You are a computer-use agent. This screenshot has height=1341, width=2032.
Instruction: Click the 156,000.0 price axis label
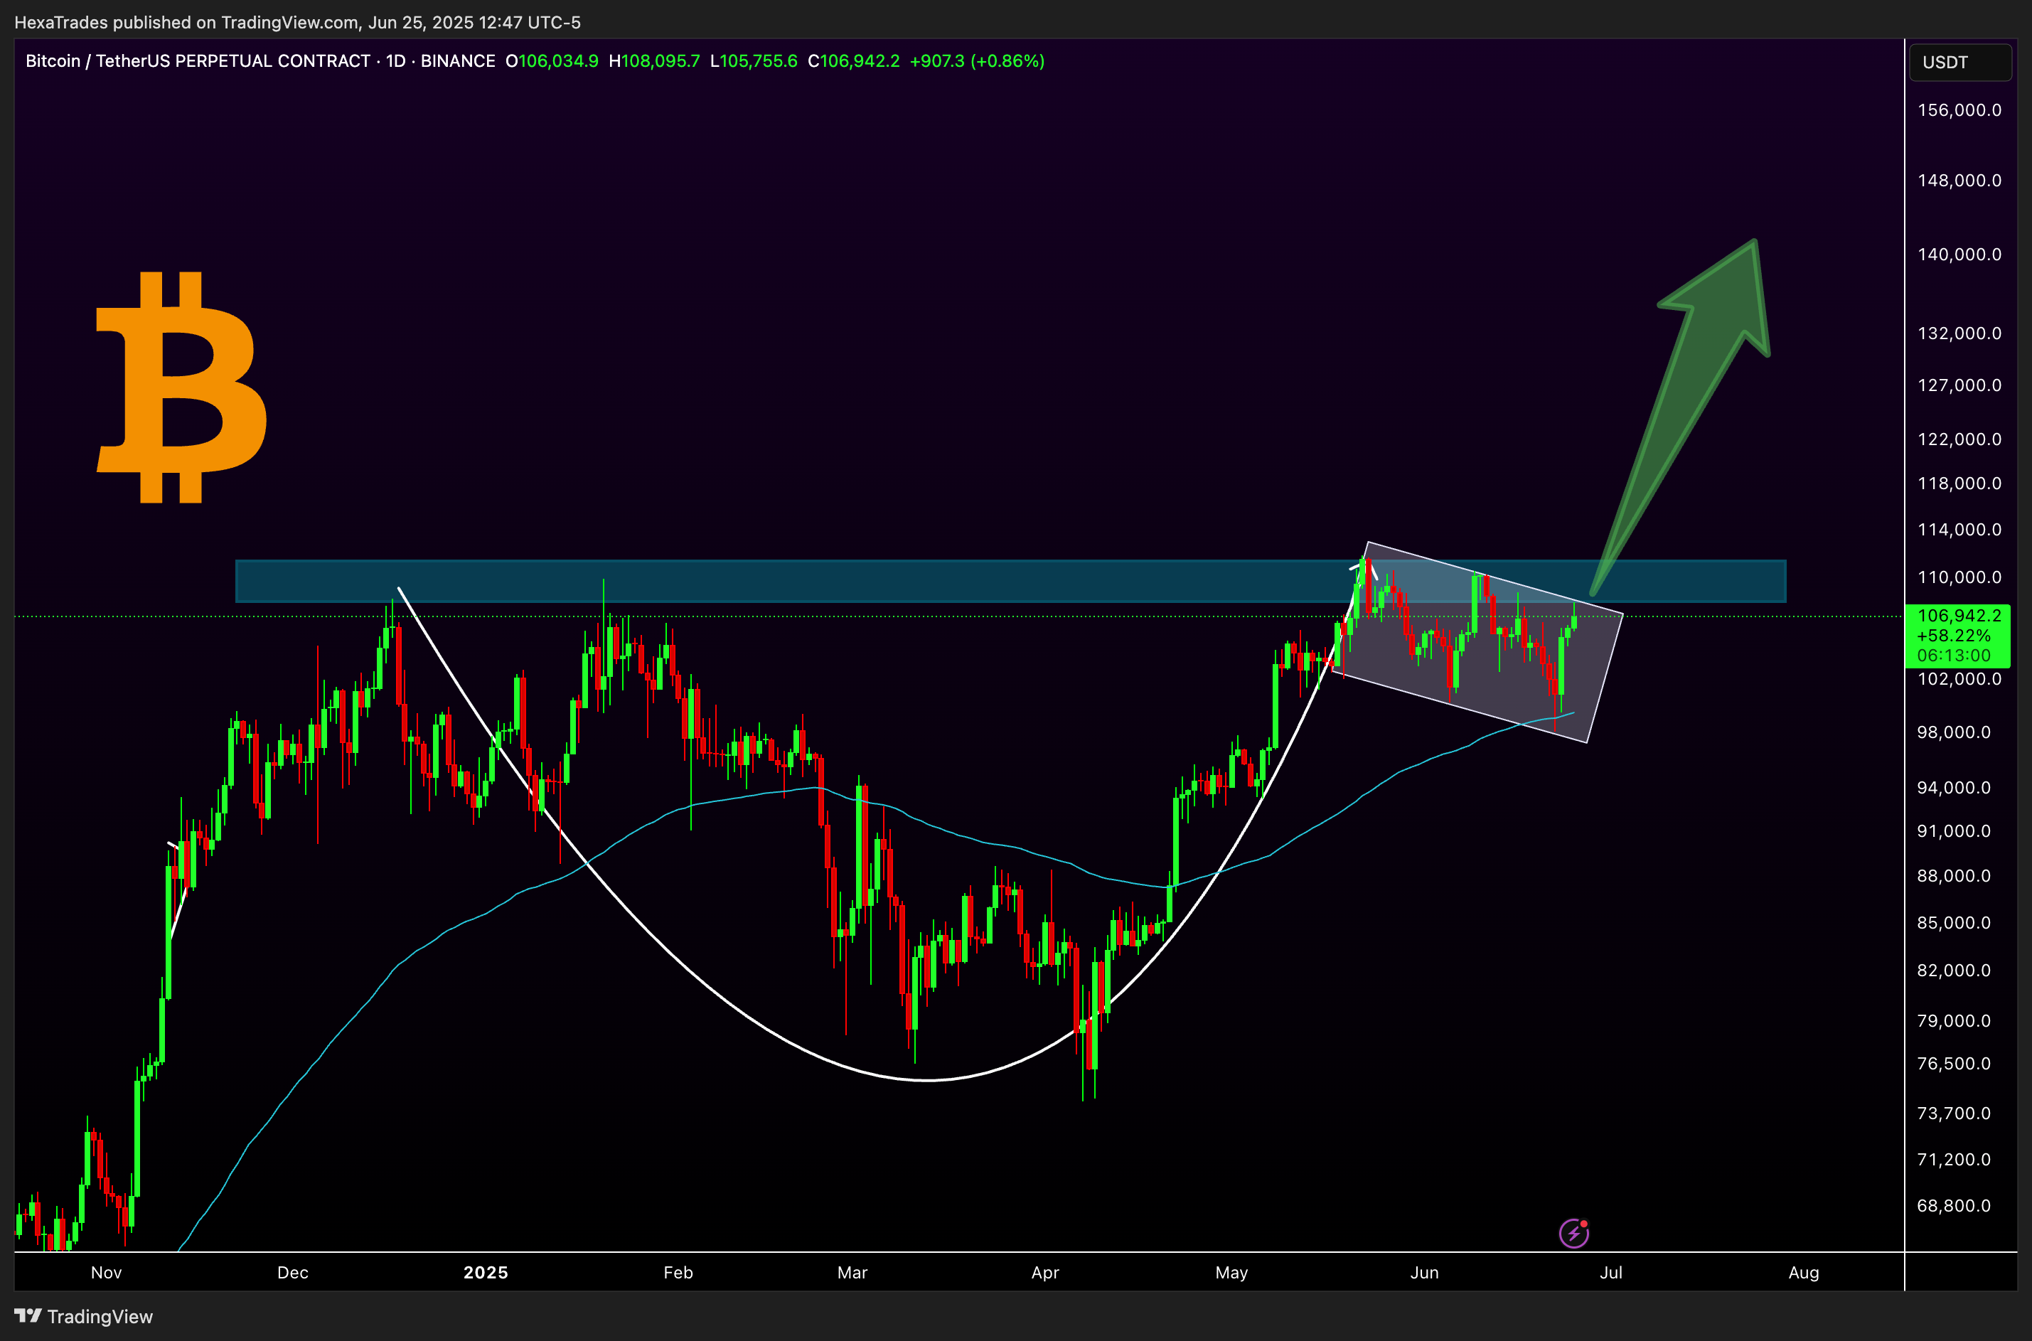pyautogui.click(x=1959, y=110)
